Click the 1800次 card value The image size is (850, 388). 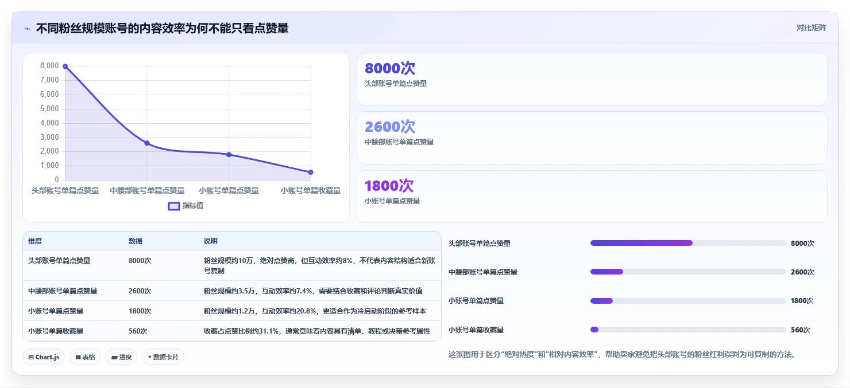389,186
